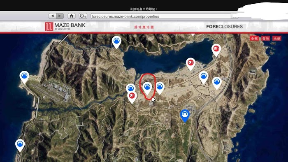Go forward with the browser forward arrow
Image resolution: width=288 pixels, height=162 pixels.
pos(60,16)
